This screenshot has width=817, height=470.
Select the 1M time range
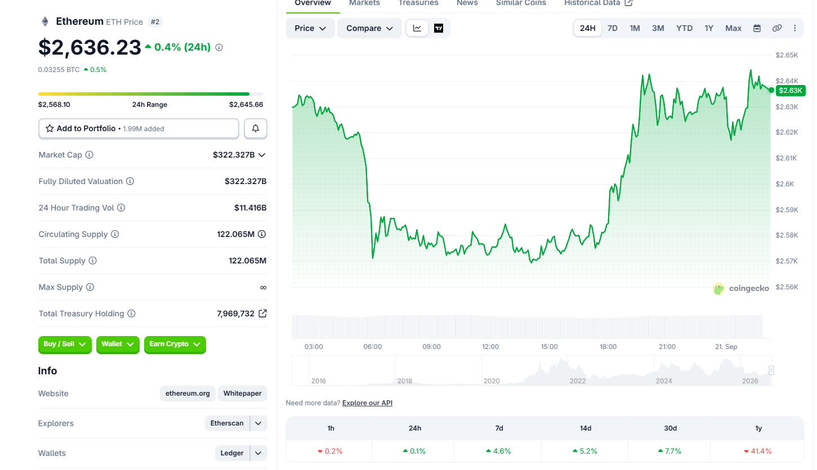(635, 28)
